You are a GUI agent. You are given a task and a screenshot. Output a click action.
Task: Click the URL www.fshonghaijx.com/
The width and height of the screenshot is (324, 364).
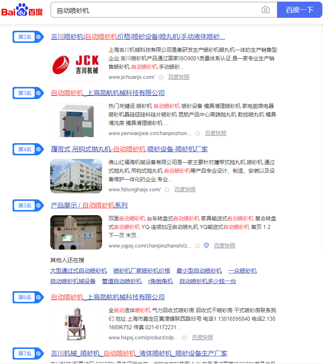[134, 189]
